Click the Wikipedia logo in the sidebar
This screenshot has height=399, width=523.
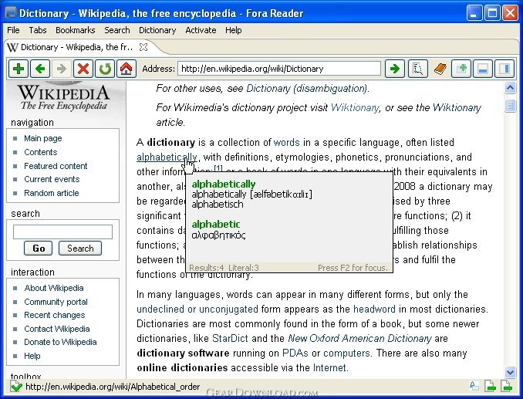[63, 96]
